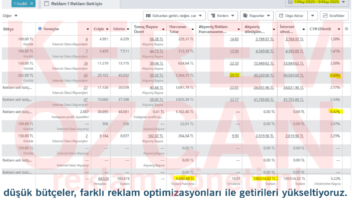Click the results link '47'

86,100
